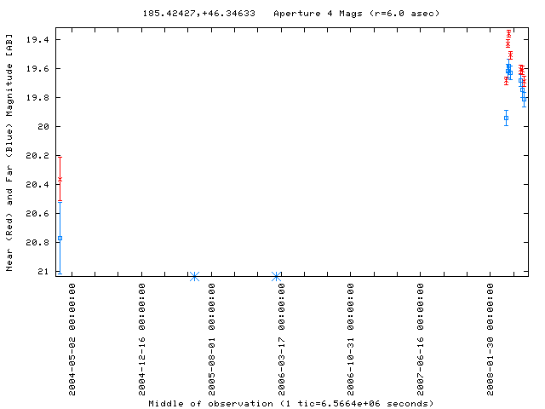Select the topmost red data point above magnitude 19.4

tap(509, 34)
